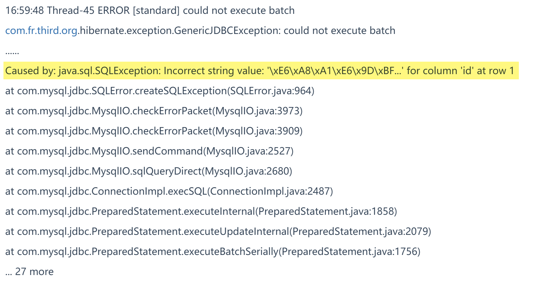This screenshot has height=283, width=541.
Task: Click the SQLError.createSQLException stack frame
Action: tap(160, 91)
